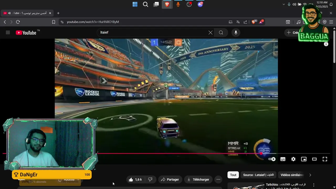Open browser main hamburger menu
Viewport: 336px width, 189px height.
click(332, 22)
